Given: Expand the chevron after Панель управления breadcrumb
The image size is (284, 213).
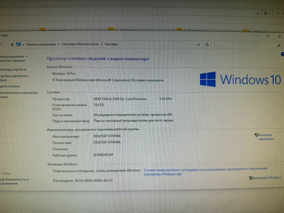Looking at the screenshot, I should point(59,44).
